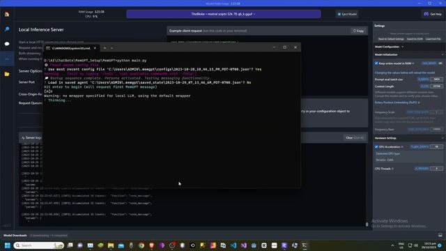Edit the CPU Threads value field
Screen dimensions: 446x251
437,169
